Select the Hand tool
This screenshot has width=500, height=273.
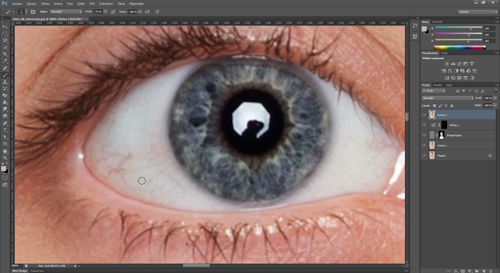coord(5,151)
